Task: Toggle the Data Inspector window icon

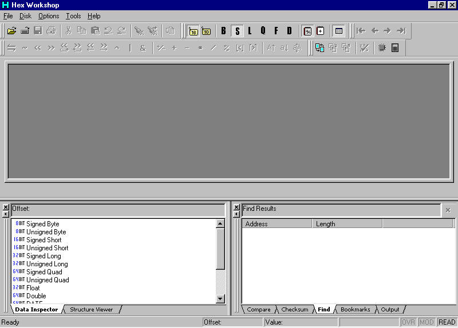Action: [339, 31]
